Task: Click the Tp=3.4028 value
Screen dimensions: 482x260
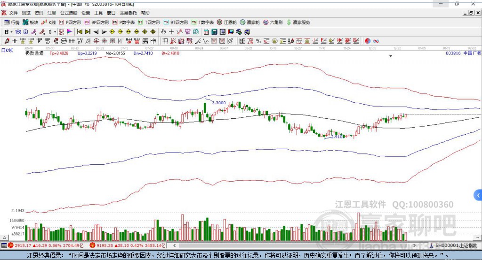Action: coord(59,53)
